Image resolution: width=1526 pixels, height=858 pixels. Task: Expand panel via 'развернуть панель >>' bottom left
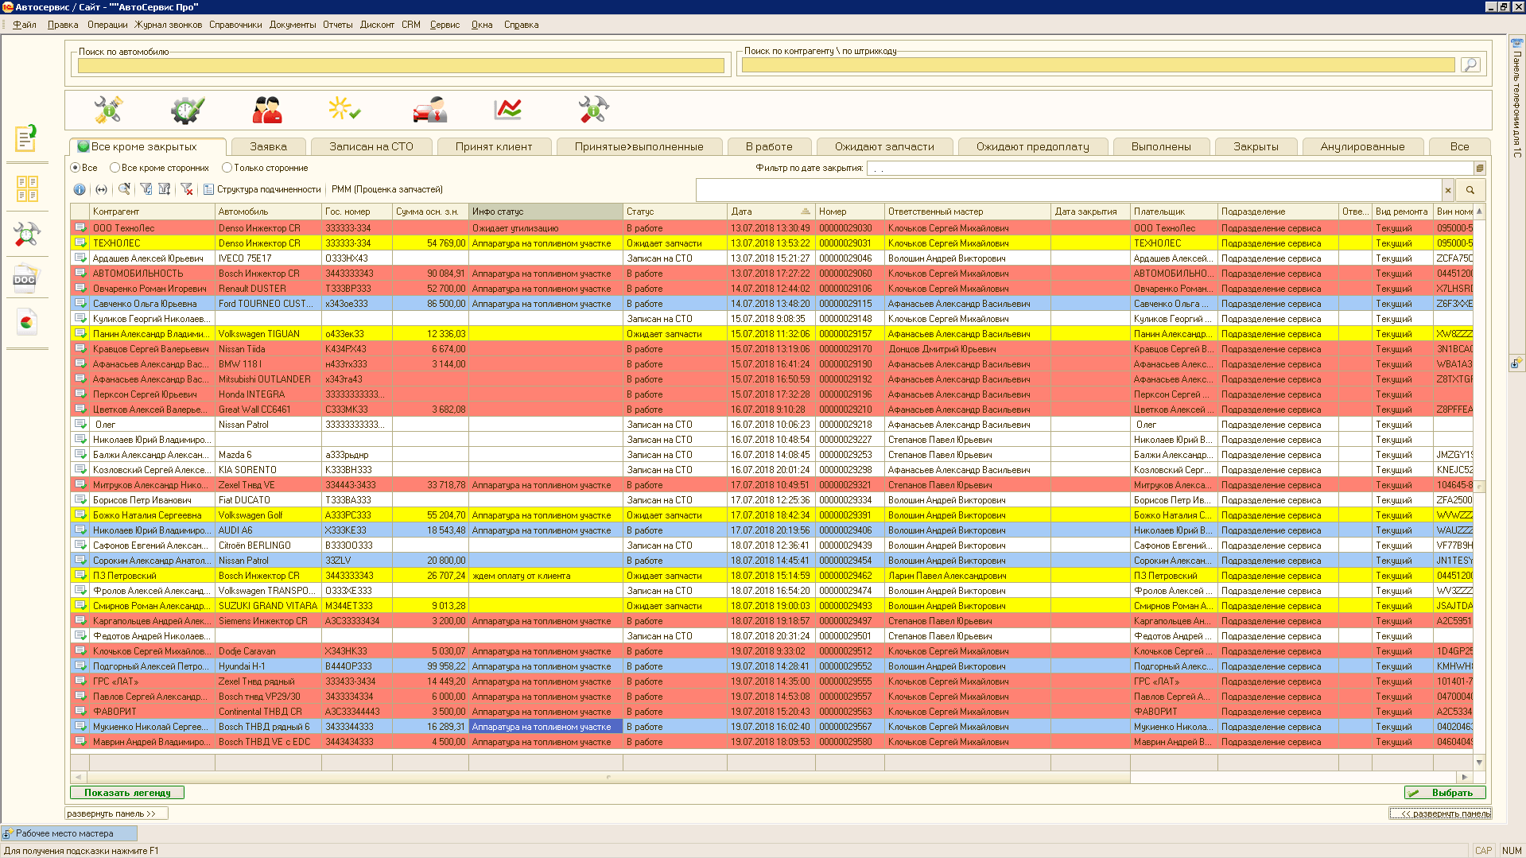coord(115,813)
